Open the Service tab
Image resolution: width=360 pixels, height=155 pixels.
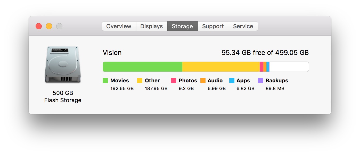point(243,26)
